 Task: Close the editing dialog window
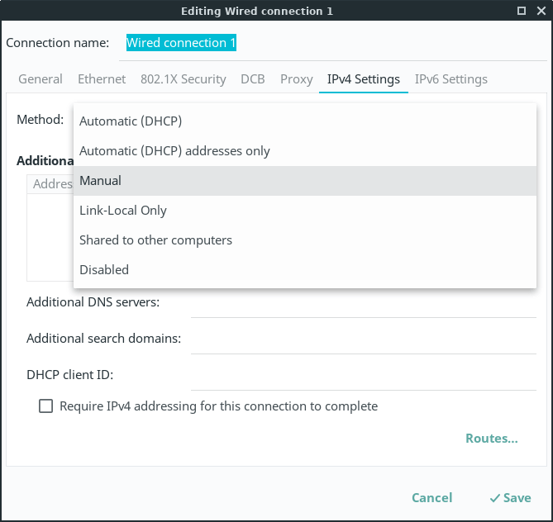(541, 11)
